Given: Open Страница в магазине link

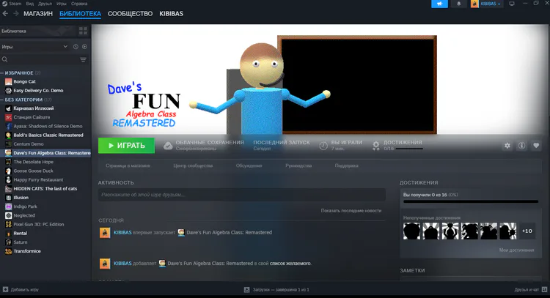Looking at the screenshot, I should (x=128, y=165).
